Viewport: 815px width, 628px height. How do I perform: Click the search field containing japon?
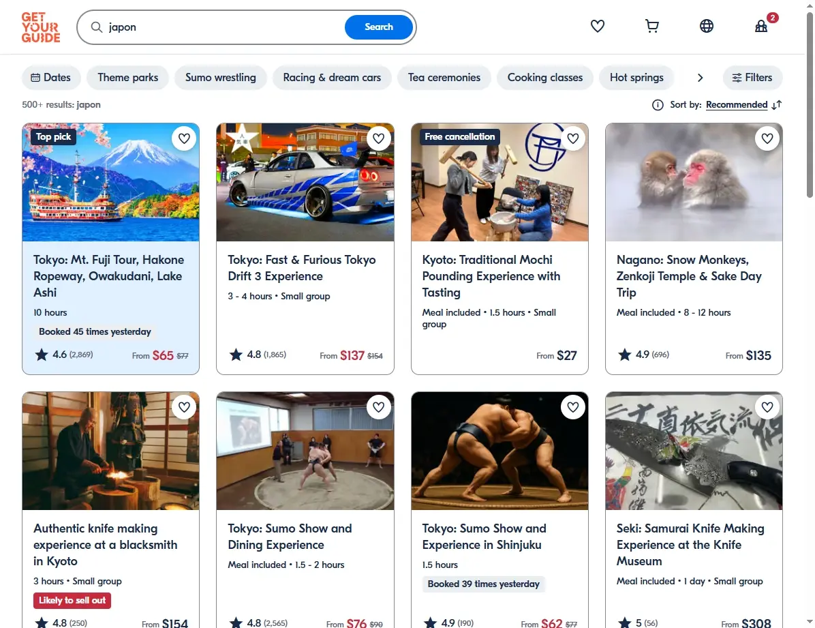click(224, 27)
